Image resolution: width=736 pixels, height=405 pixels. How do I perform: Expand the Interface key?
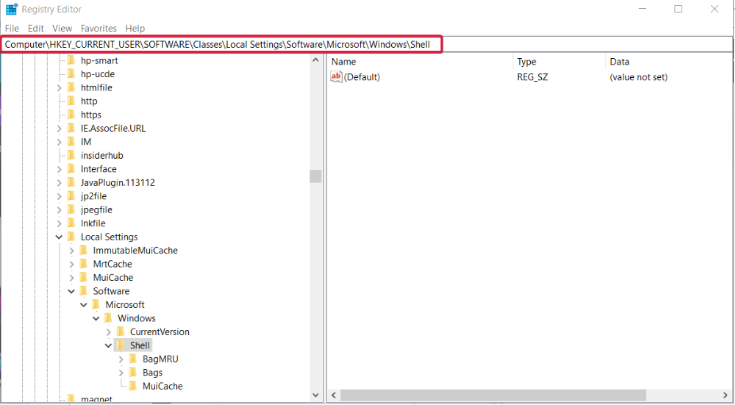[59, 169]
